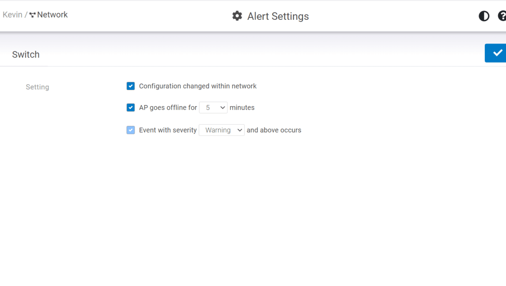Click the network topology icon in breadcrumb

pyautogui.click(x=32, y=15)
